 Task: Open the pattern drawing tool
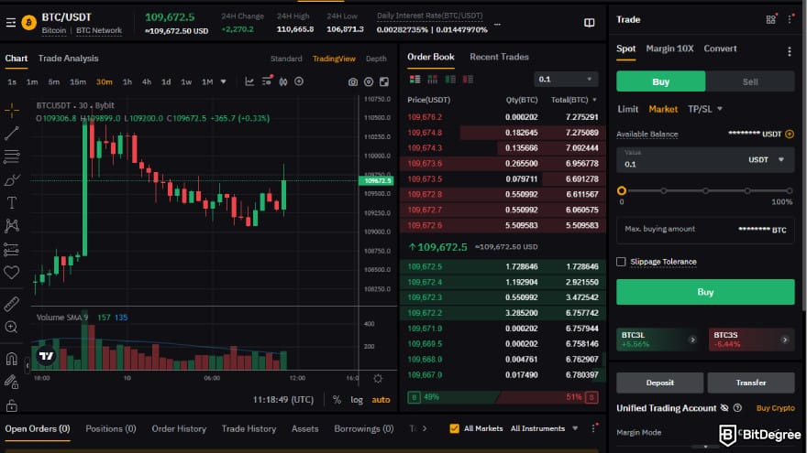(x=11, y=225)
